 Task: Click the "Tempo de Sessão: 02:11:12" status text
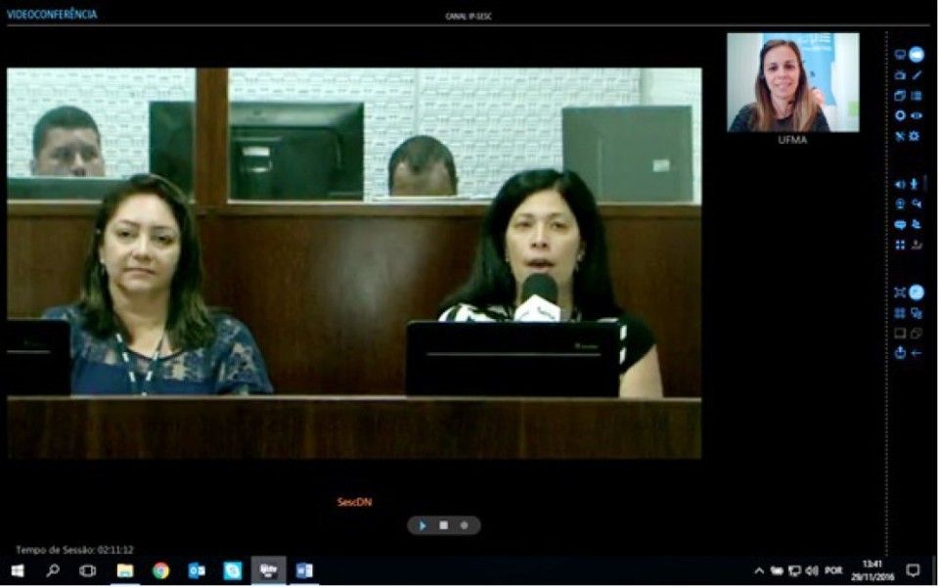75,549
